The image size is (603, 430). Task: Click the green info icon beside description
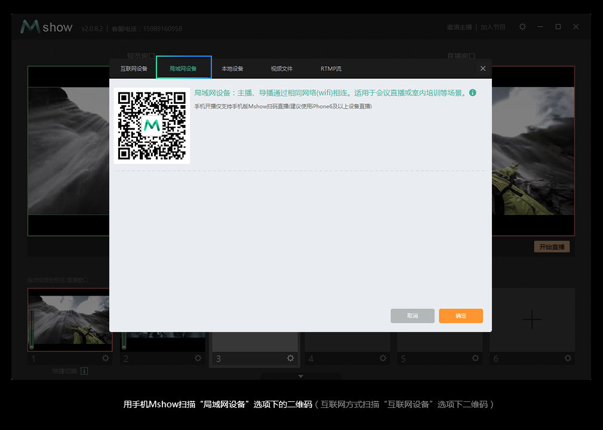tap(473, 93)
